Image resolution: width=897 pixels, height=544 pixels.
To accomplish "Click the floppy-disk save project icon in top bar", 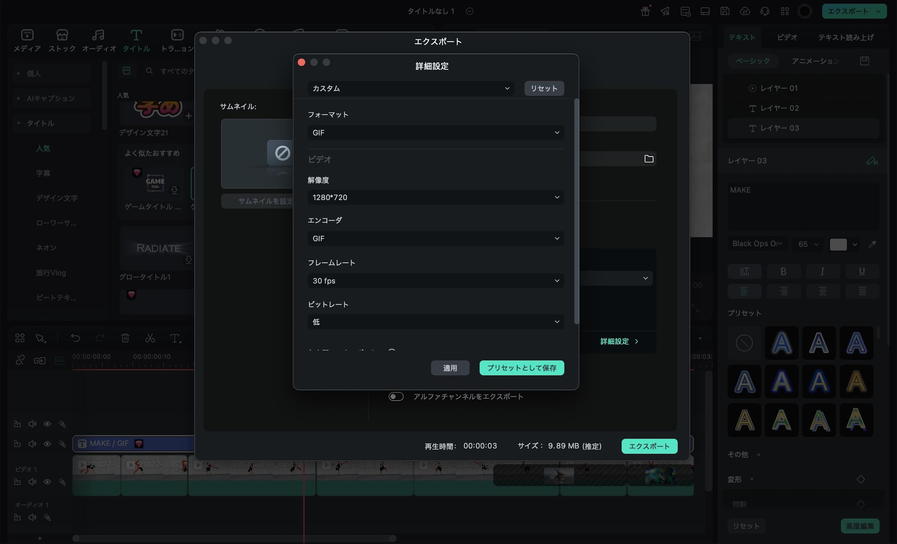I will (x=725, y=11).
